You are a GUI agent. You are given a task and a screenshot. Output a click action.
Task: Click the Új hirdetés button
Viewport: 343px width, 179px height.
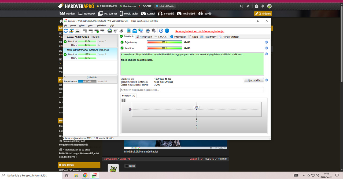pos(263,13)
